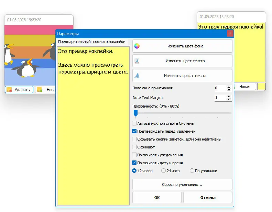Toggle the Скриншот checkbox
This screenshot has width=272, height=212.
(134, 147)
